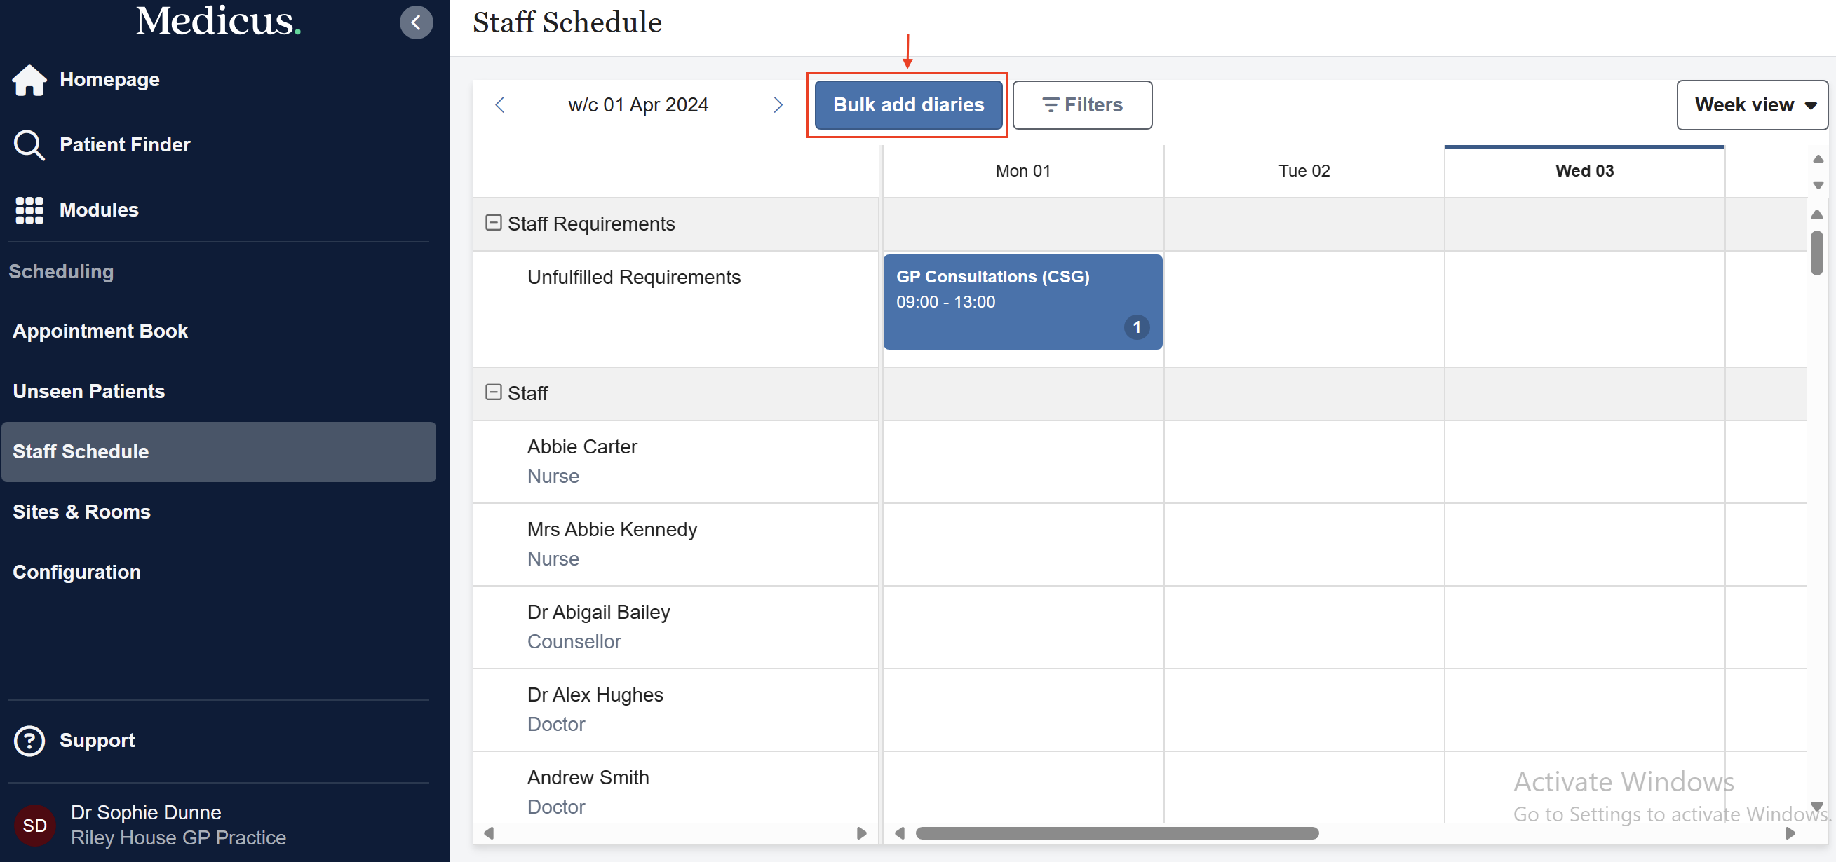Screen dimensions: 1836x862
Task: Click the SD user avatar
Action: 34,825
